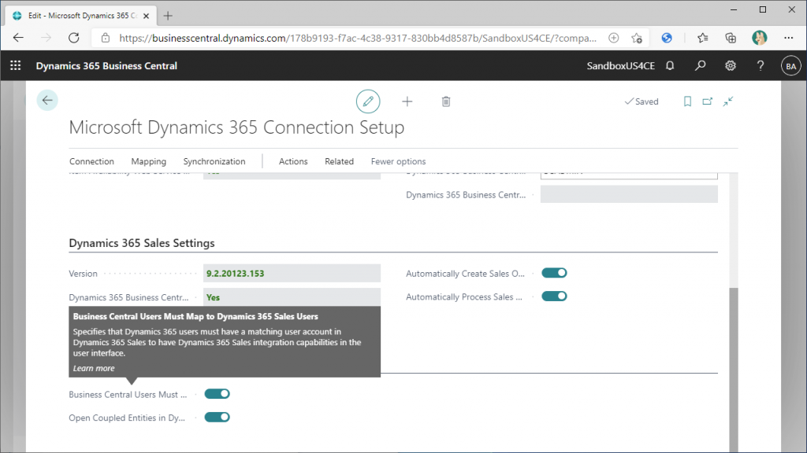Viewport: 807px width, 453px height.
Task: Disable Business Central Users Must Map toggle
Action: 217,394
